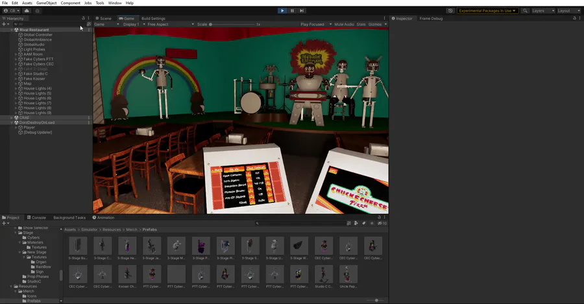
Task: Expand the AAM Room object
Action: pos(16,54)
